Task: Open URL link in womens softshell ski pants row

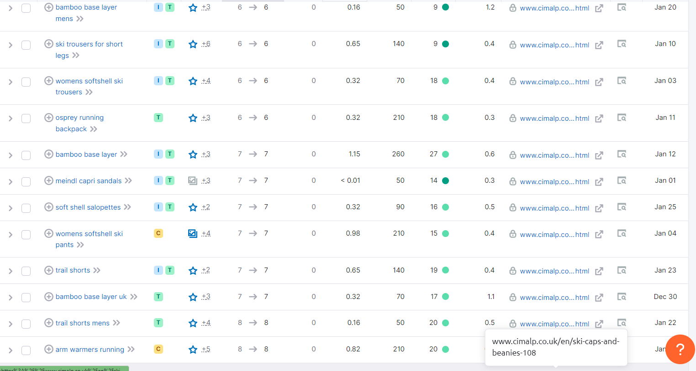Action: coord(554,235)
